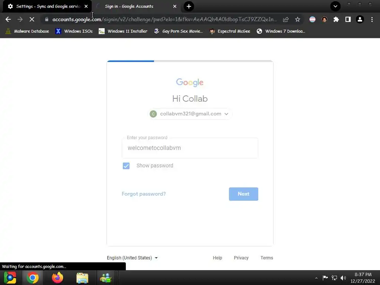The width and height of the screenshot is (380, 285).
Task: Open Windows ISOs bookmark
Action: [74, 31]
